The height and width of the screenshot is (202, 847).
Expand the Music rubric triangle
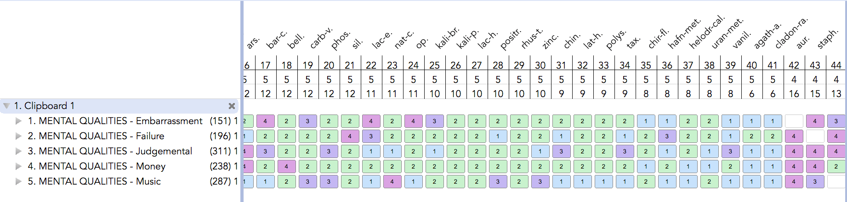pos(18,181)
